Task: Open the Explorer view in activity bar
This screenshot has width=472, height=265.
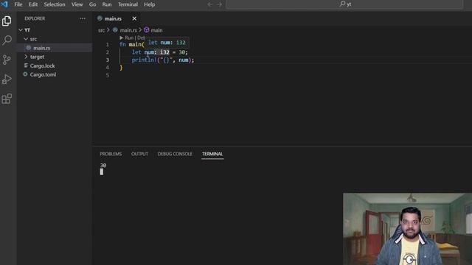Action: pyautogui.click(x=7, y=21)
